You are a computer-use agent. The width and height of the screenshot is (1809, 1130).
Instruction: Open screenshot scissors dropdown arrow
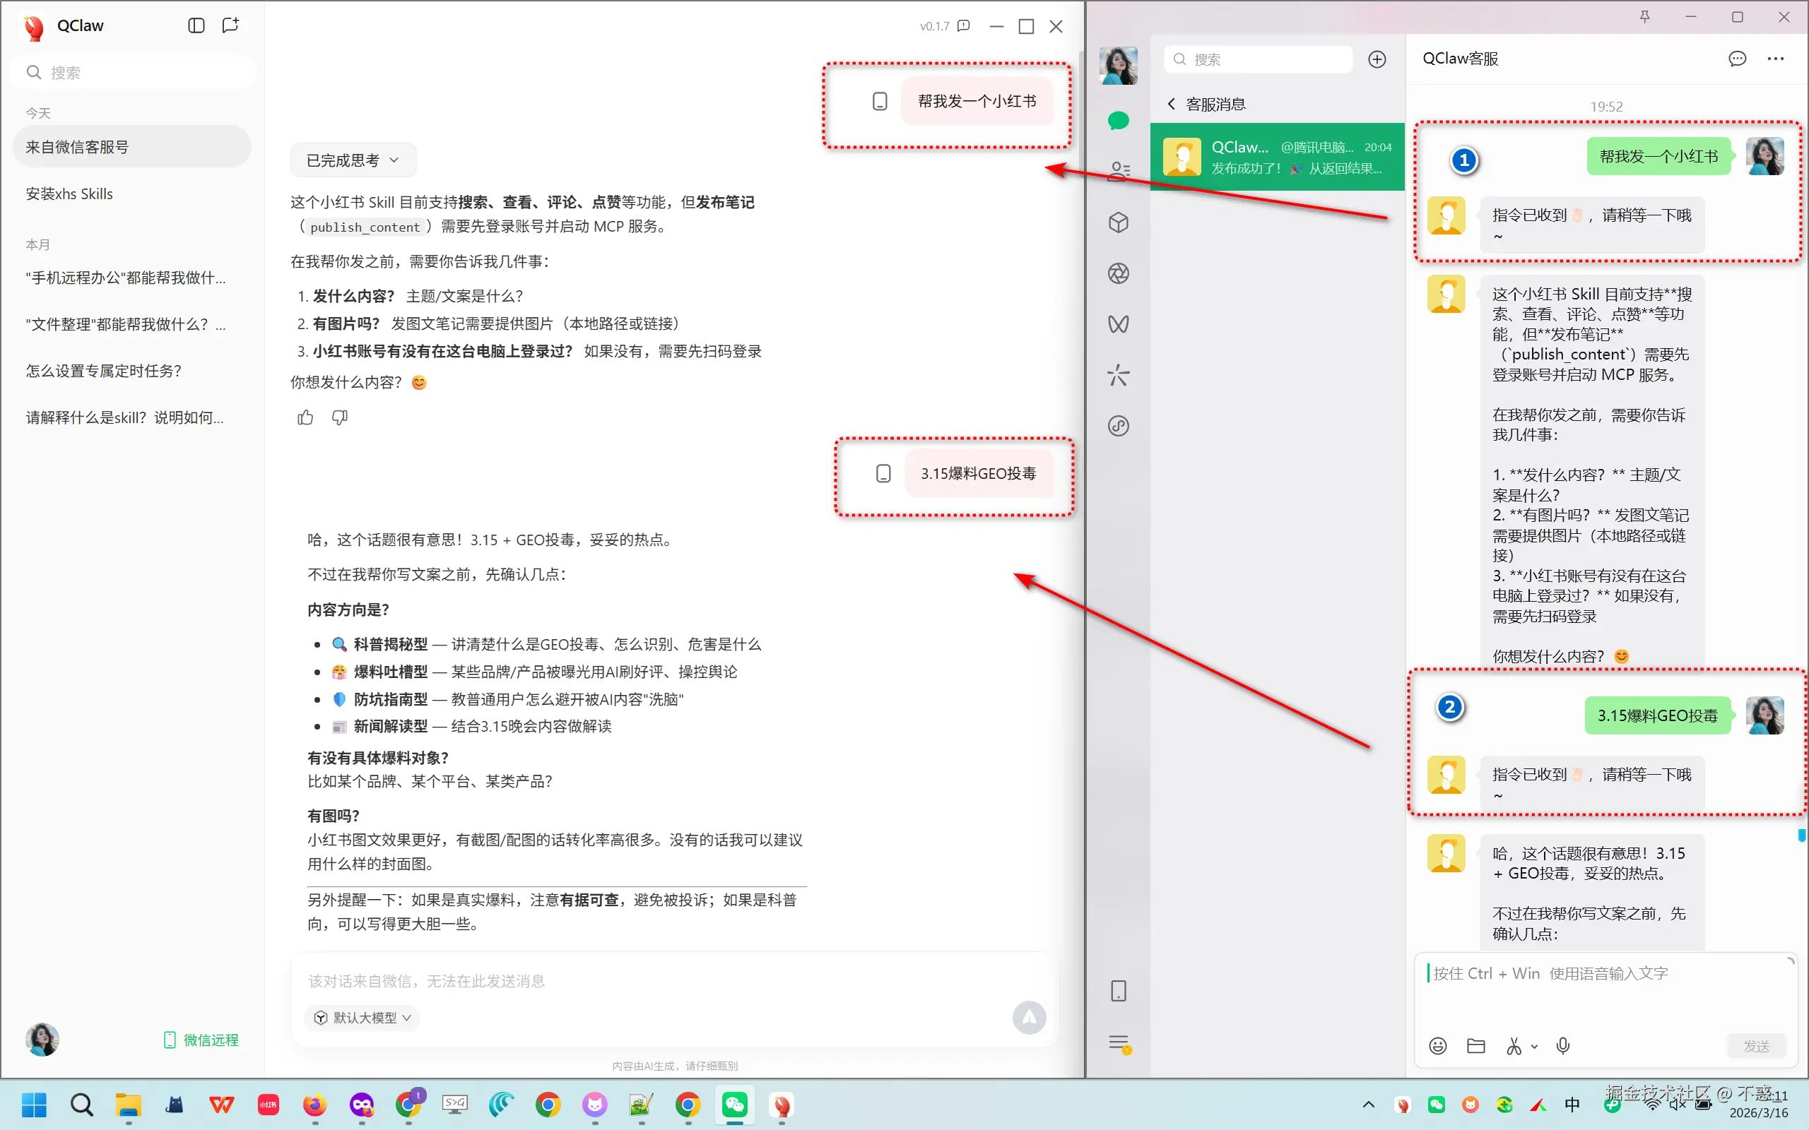[x=1535, y=1046]
